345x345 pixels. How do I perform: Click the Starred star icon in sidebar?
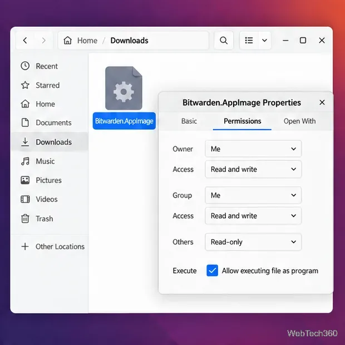[25, 85]
